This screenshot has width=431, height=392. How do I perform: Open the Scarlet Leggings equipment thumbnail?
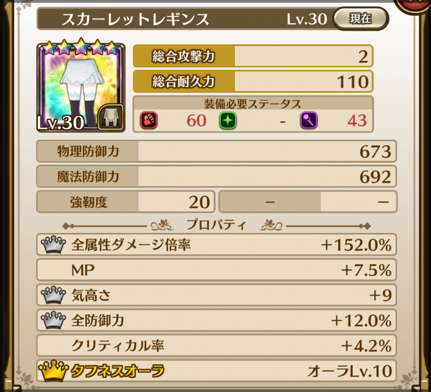pos(81,87)
